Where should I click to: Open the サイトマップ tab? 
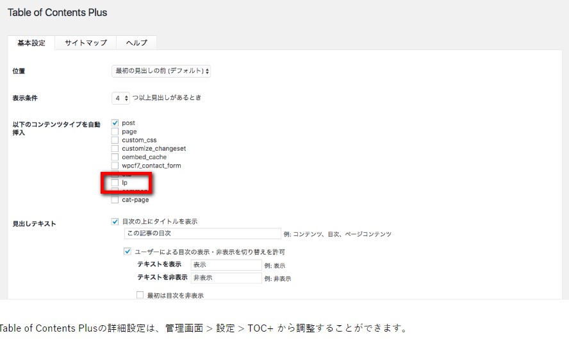(86, 43)
